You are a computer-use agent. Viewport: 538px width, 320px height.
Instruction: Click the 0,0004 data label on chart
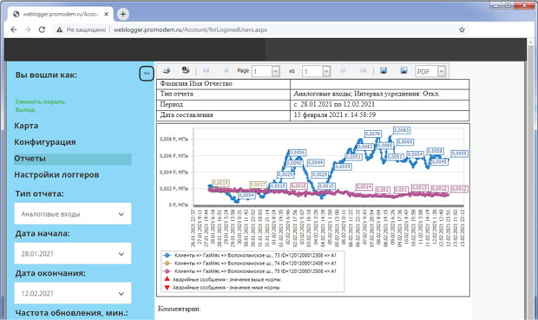[246, 195]
